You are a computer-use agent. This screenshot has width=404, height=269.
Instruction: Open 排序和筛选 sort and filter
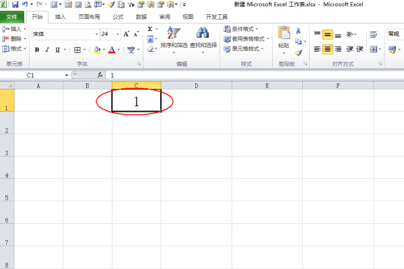(174, 38)
